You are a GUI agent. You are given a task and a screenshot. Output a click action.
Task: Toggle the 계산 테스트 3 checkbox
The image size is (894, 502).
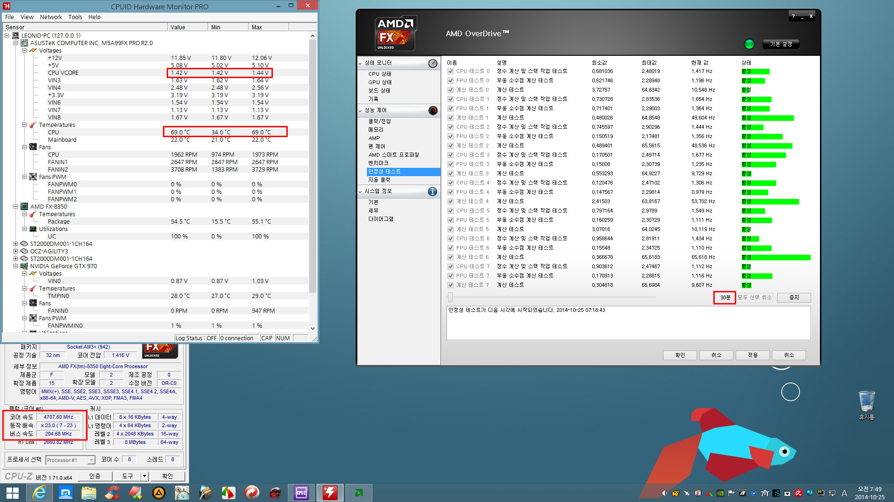pyautogui.click(x=451, y=174)
